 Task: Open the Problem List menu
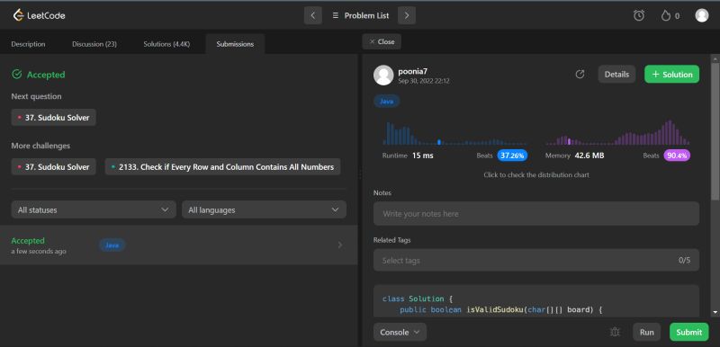pyautogui.click(x=361, y=15)
